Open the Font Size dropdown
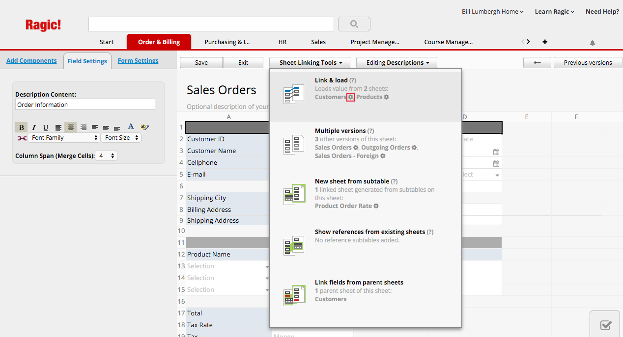623x337 pixels. click(x=121, y=138)
